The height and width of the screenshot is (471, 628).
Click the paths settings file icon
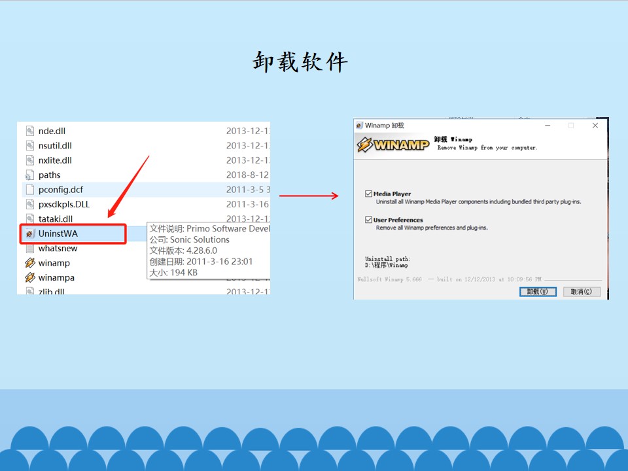pos(29,175)
